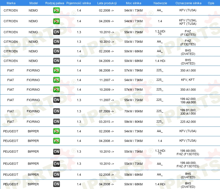Click petrol icon for Citroen Nemo 02.2008 54kW
The width and height of the screenshot is (220, 189).
[56, 10]
